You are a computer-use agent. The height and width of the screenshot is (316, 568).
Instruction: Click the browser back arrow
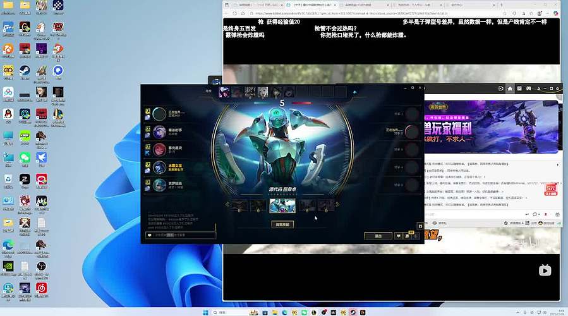[x=227, y=13]
